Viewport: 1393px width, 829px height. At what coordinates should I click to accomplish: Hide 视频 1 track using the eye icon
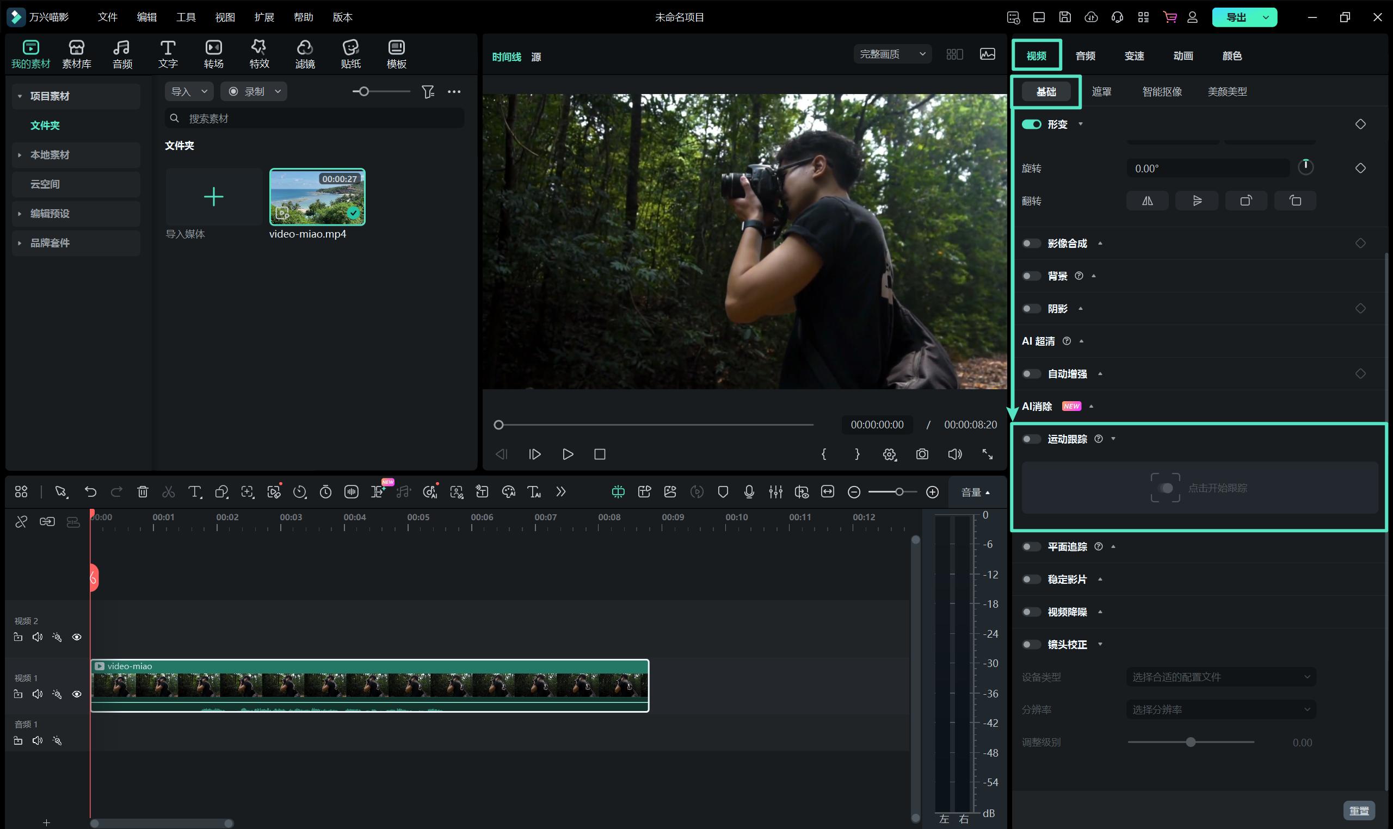point(77,694)
